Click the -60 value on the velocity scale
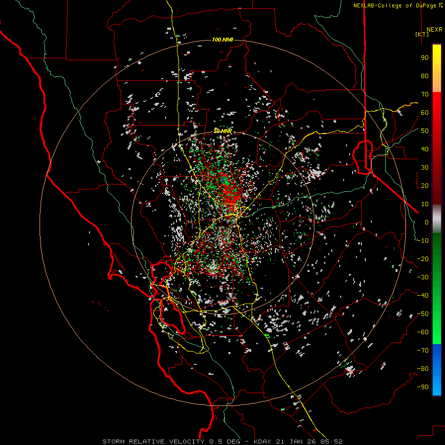The width and height of the screenshot is (445, 445). pyautogui.click(x=423, y=332)
